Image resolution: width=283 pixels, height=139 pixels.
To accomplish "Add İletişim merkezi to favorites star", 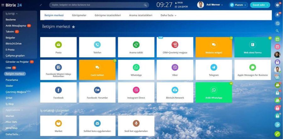I will [x=73, y=27].
